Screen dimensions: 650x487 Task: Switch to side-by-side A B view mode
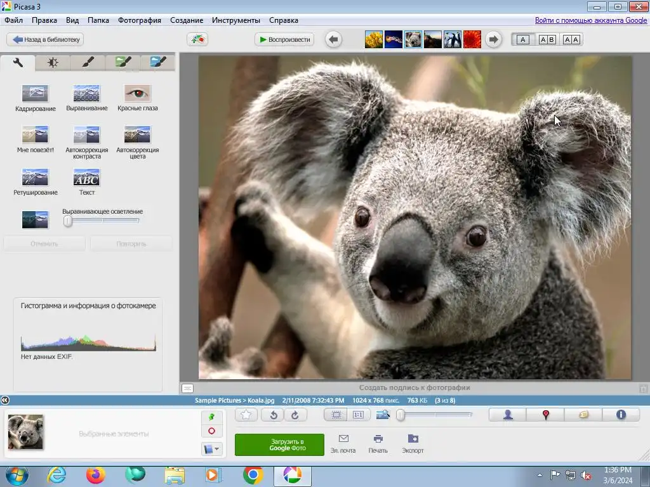(x=547, y=39)
